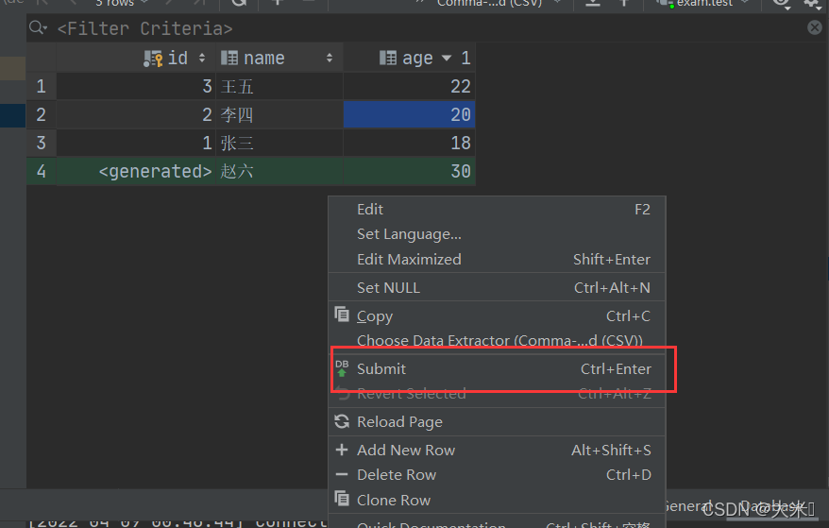Image resolution: width=829 pixels, height=528 pixels.
Task: Click the highlighted age cell 20
Action: pos(409,115)
